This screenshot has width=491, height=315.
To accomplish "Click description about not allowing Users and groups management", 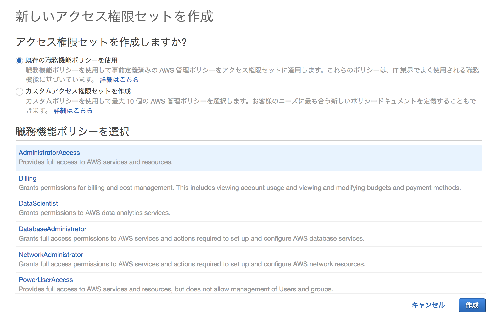I will [176, 289].
